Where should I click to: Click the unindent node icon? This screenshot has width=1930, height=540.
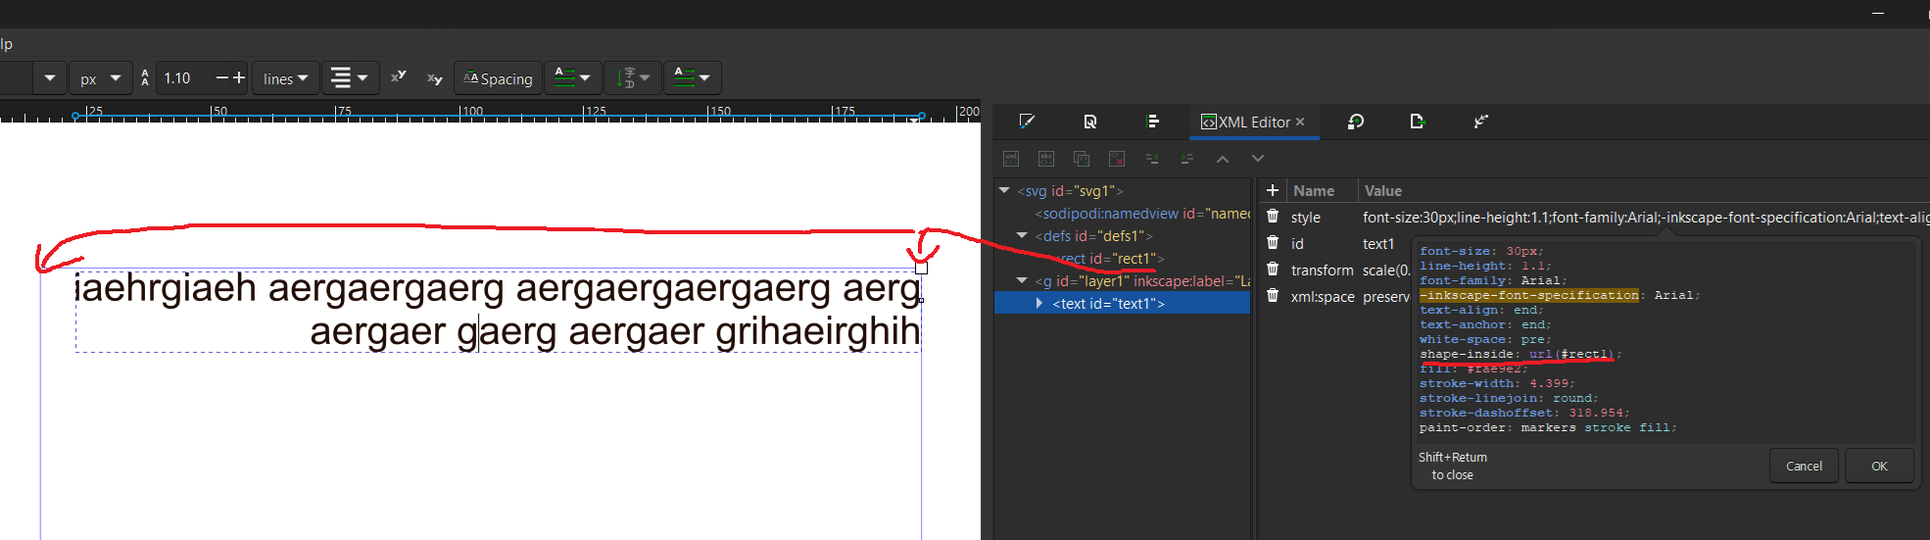click(1152, 159)
